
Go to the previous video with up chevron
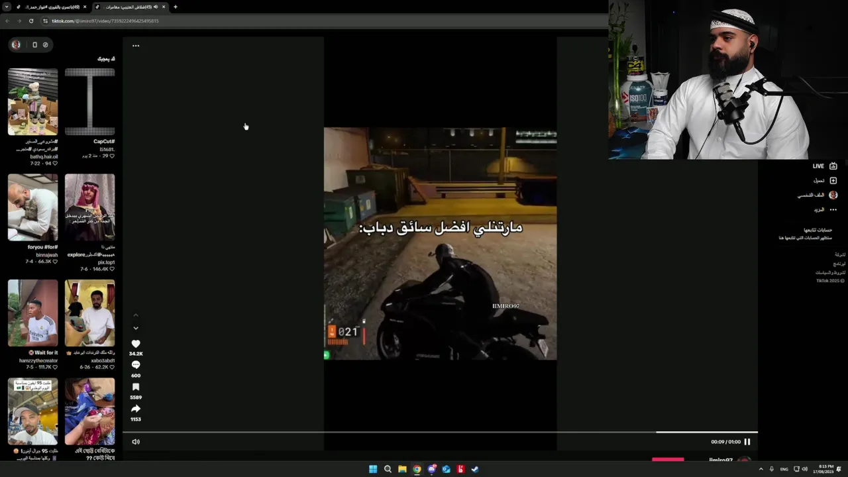tap(136, 315)
